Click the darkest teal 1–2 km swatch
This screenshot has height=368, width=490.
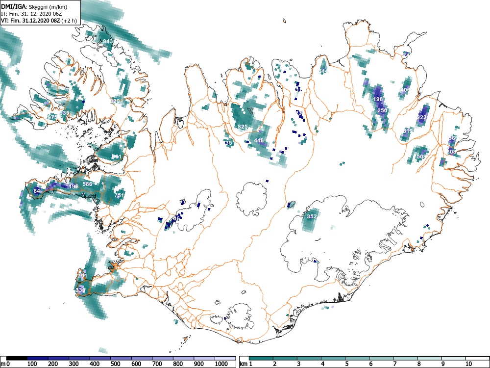pyautogui.click(x=261, y=358)
